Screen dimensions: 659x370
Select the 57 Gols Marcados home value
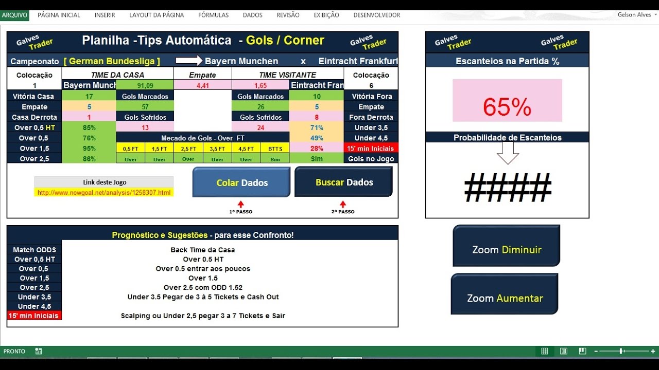[145, 106]
